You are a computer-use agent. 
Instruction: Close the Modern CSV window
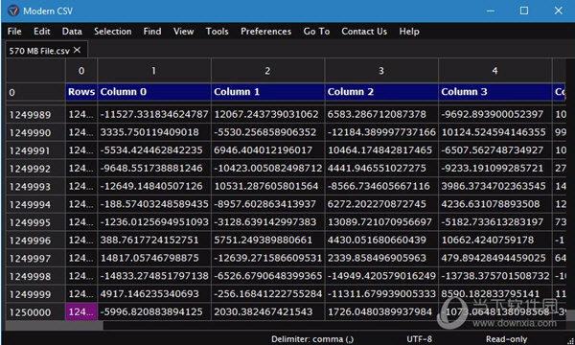tap(558, 11)
